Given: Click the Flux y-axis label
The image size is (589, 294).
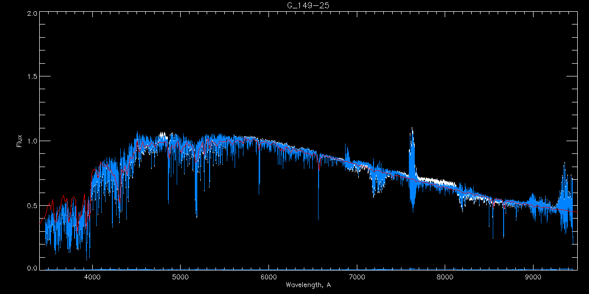Looking at the screenshot, I should coord(20,141).
